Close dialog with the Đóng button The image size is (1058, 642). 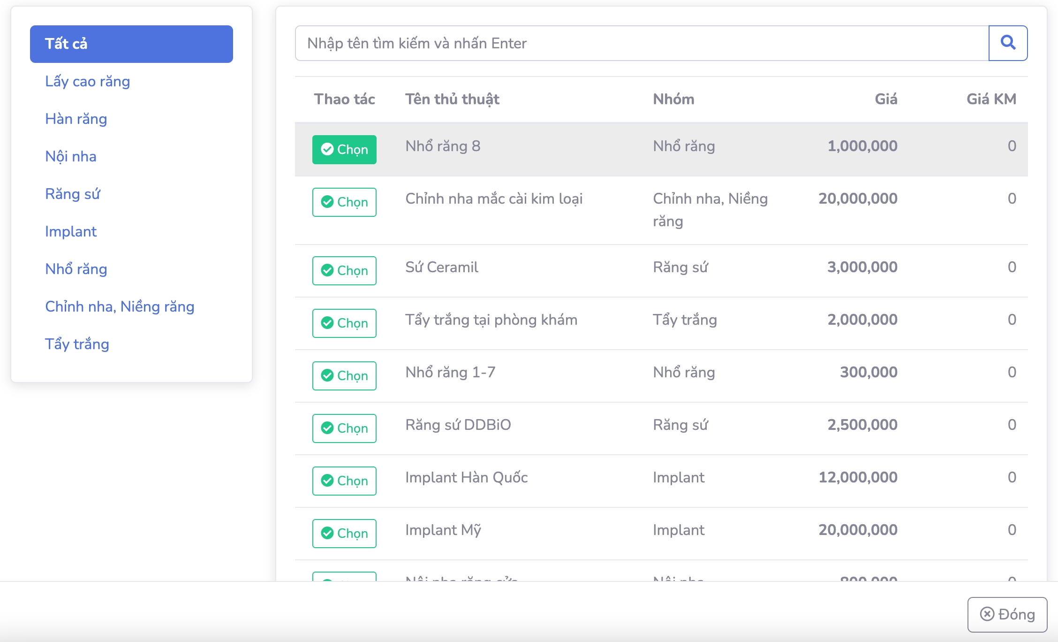pos(1007,614)
